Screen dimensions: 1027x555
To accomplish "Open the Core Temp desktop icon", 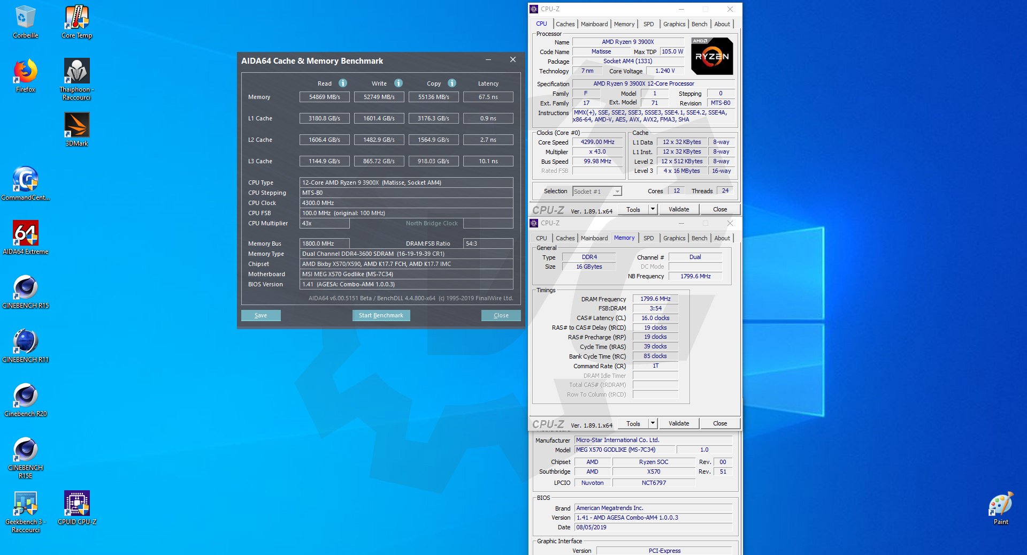I will click(76, 18).
